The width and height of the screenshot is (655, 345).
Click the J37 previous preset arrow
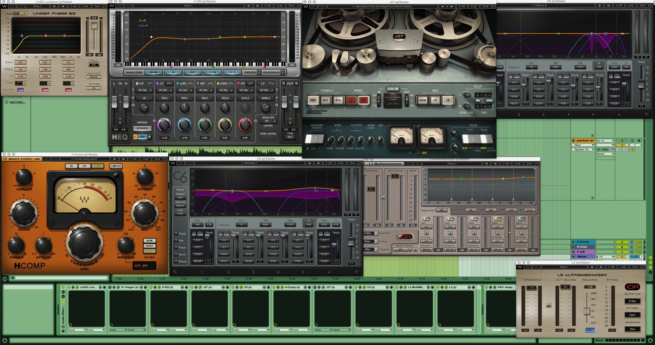click(443, 6)
